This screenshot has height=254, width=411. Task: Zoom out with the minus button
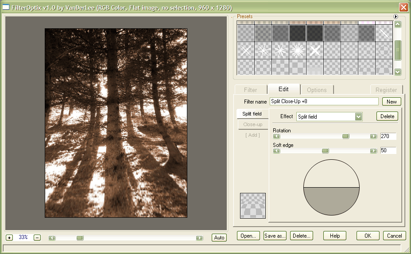click(37, 238)
